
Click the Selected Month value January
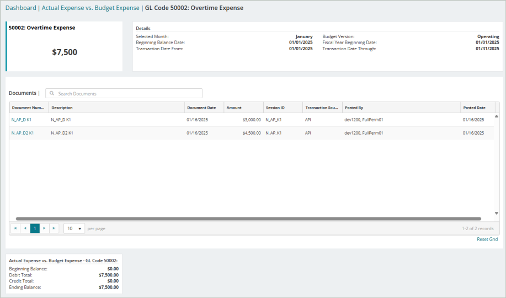click(x=304, y=36)
